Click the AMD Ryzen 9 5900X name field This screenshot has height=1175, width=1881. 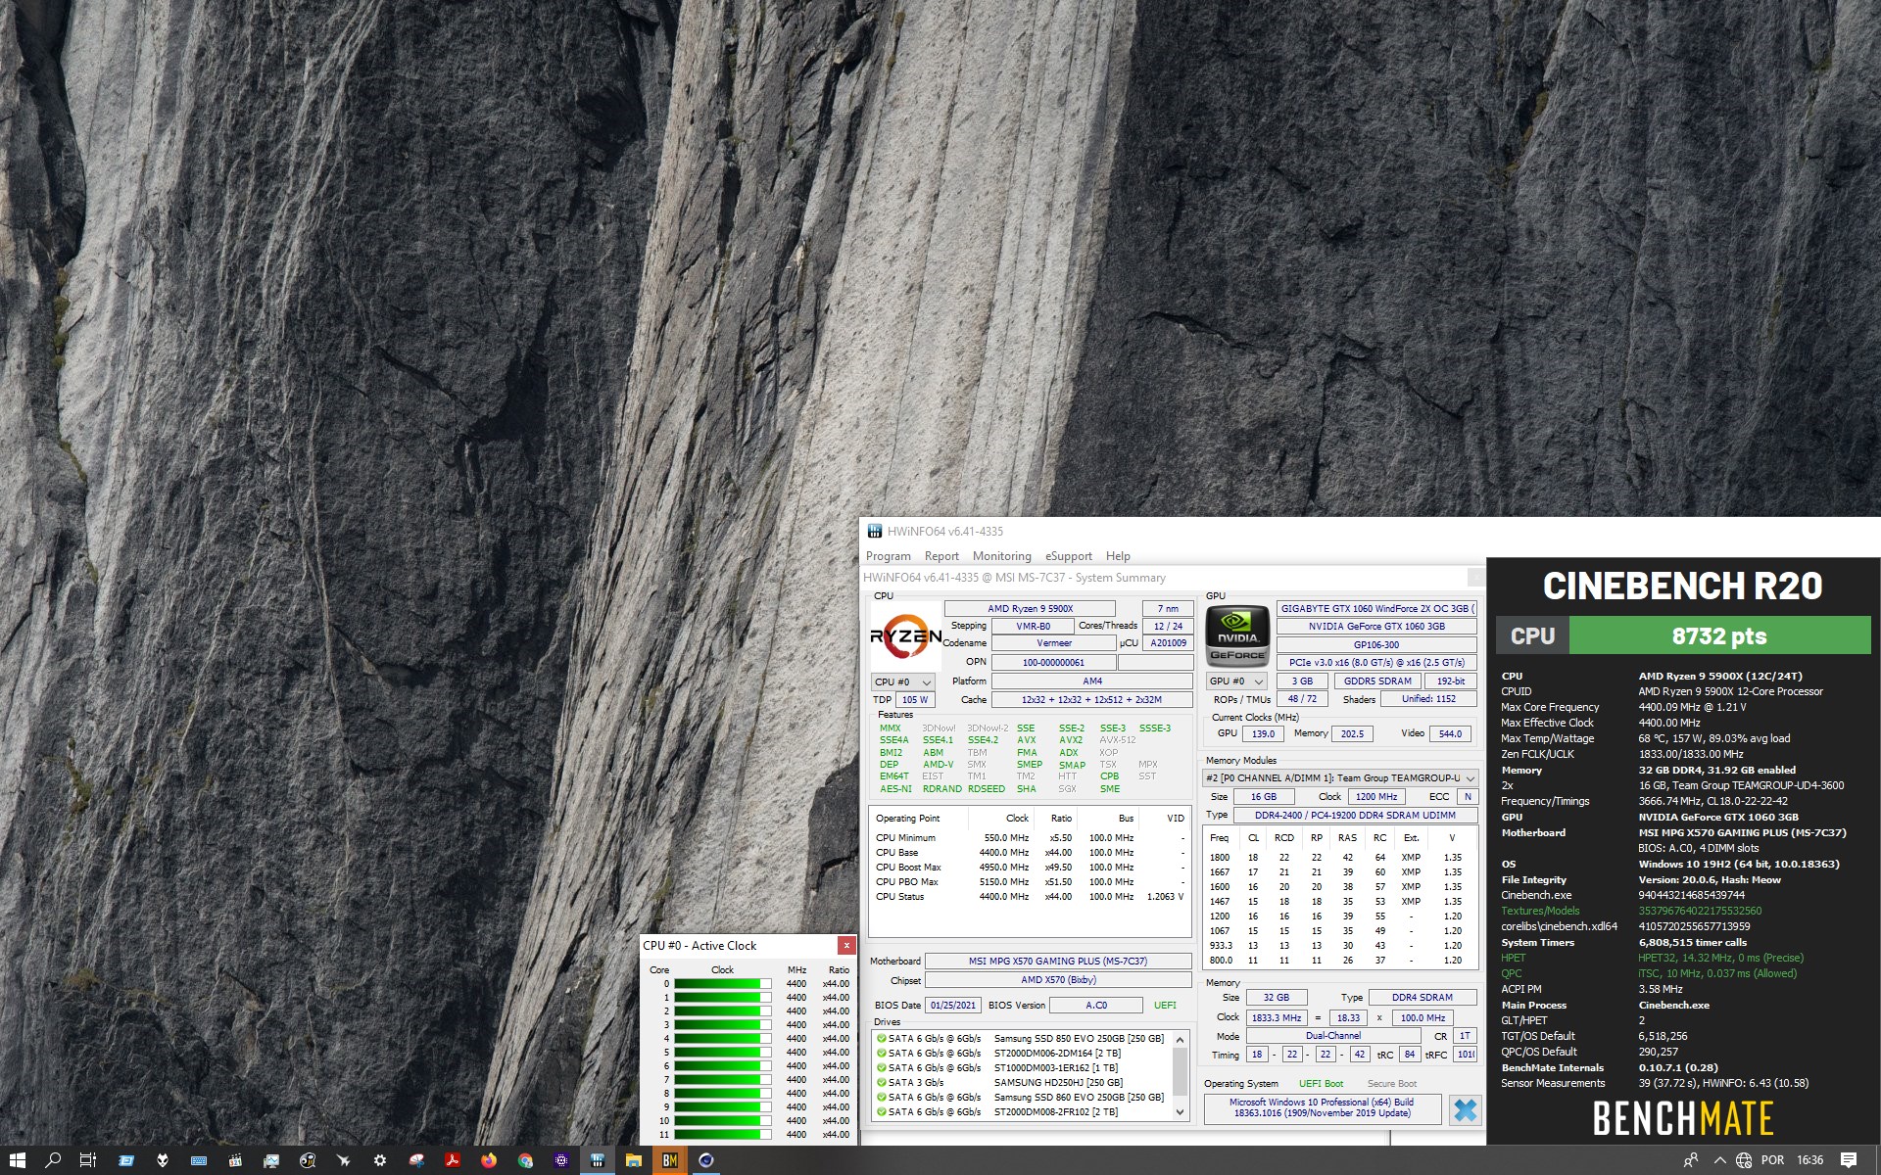tap(1030, 609)
